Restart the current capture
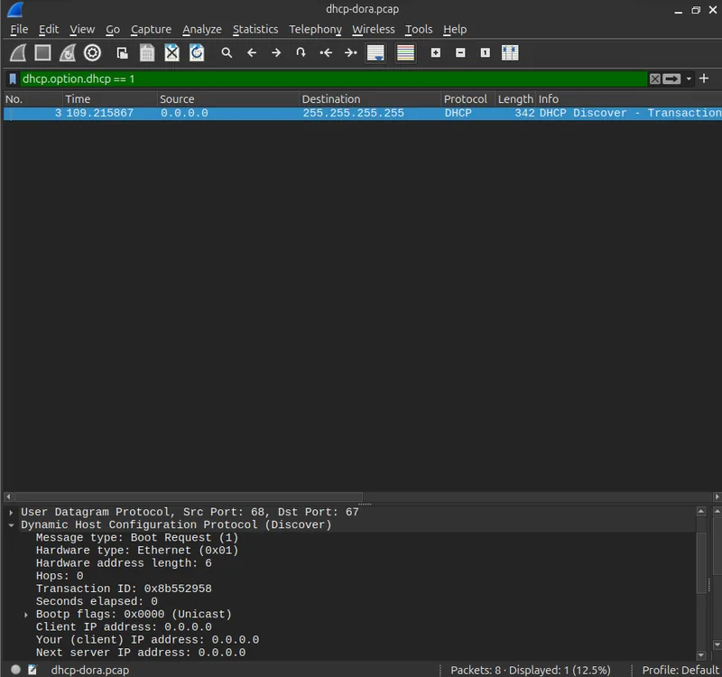The width and height of the screenshot is (722, 677). click(x=67, y=53)
